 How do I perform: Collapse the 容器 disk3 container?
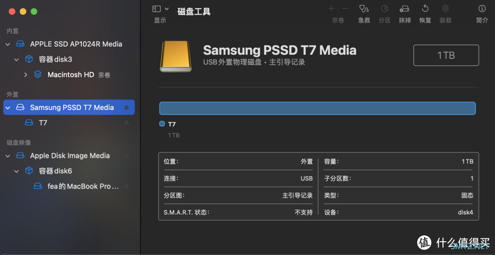[x=17, y=60]
